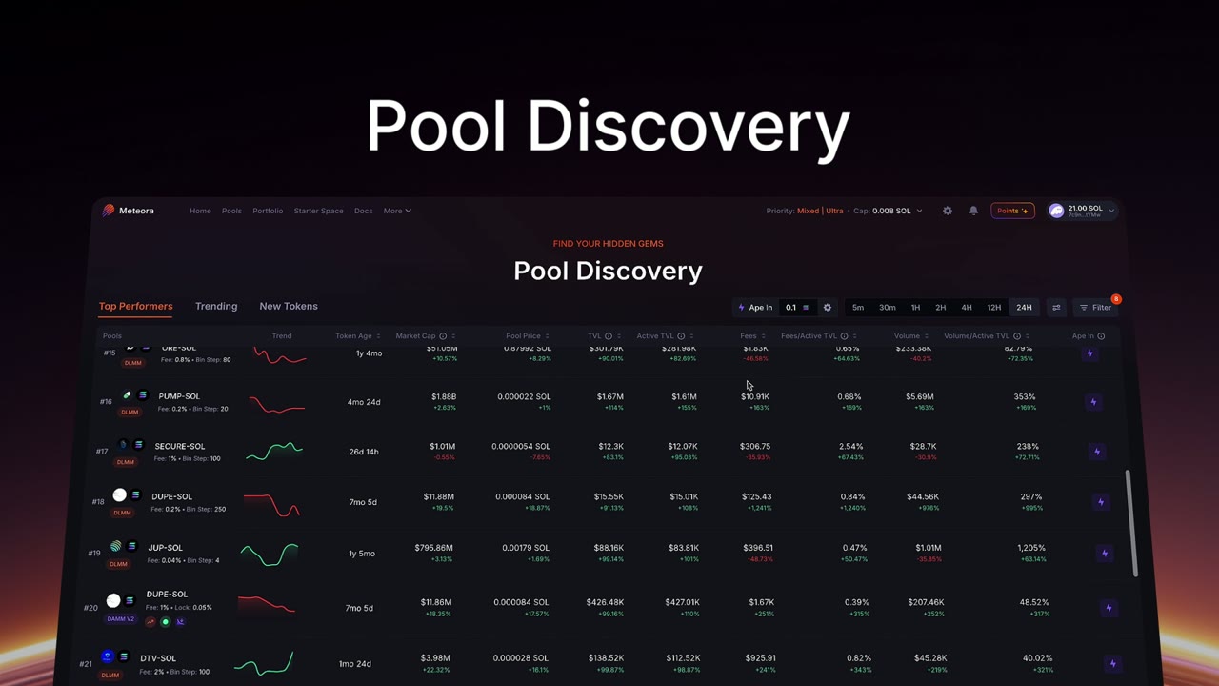Screen dimensions: 1219x686
Task: Select 4H timeframe
Action: [x=966, y=308]
